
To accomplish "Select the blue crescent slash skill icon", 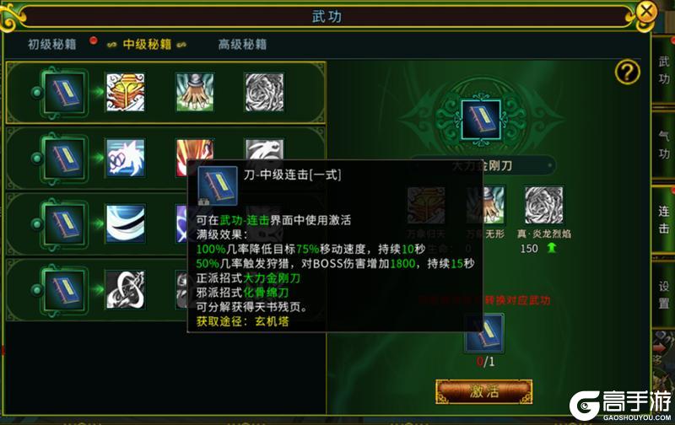I will click(125, 223).
